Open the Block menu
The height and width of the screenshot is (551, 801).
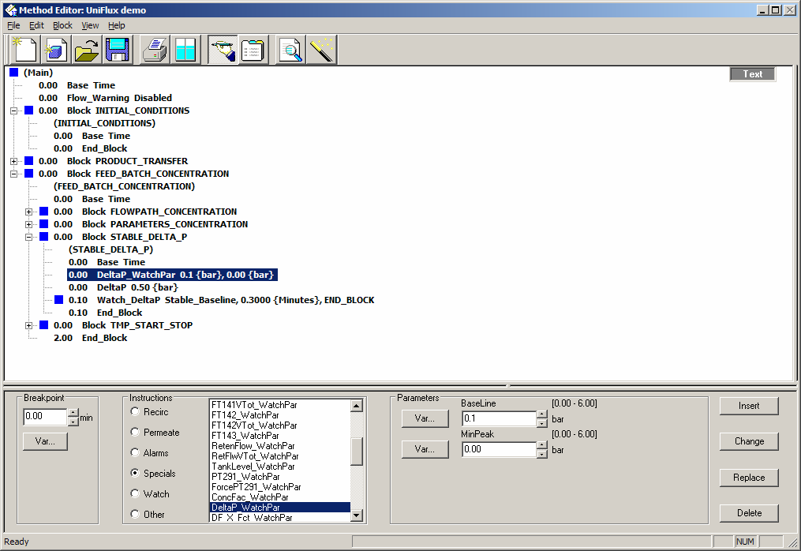point(62,25)
